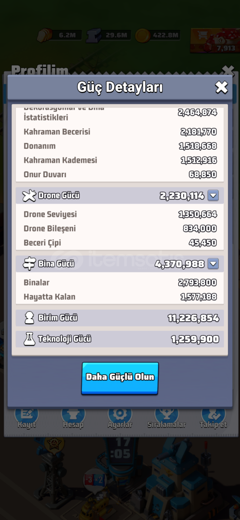The image size is (240, 520).
Task: Tap the Daha Güçlü Olun button
Action: (x=120, y=378)
